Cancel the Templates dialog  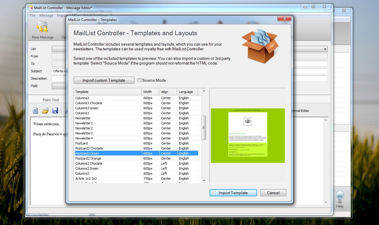pos(273,193)
